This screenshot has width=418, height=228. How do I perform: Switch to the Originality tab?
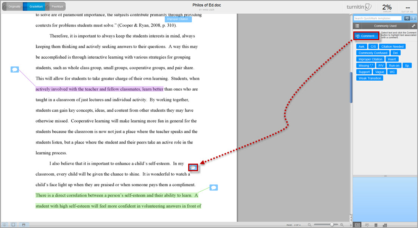point(13,6)
